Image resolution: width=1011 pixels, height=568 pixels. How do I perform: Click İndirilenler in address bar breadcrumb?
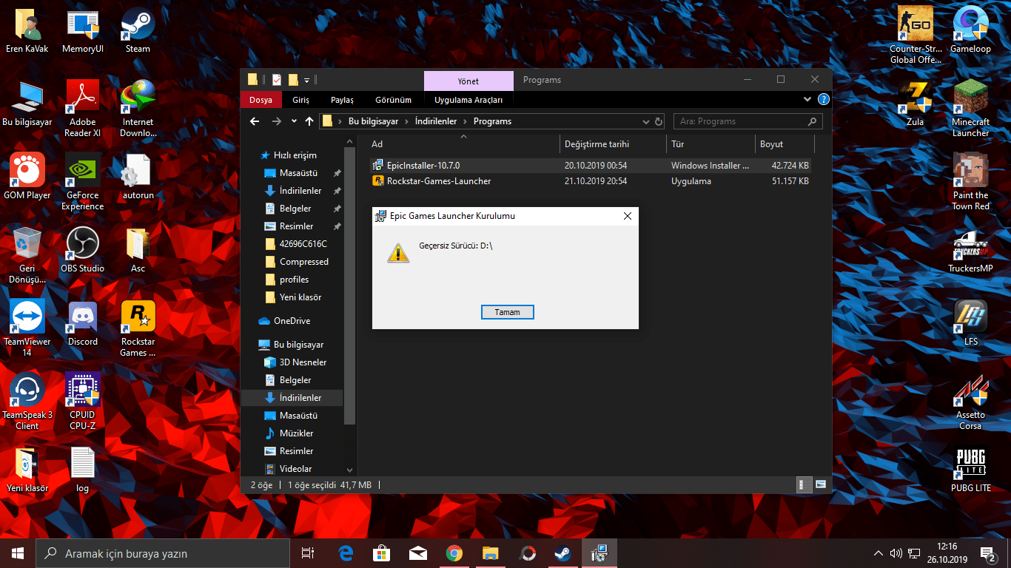tap(436, 121)
